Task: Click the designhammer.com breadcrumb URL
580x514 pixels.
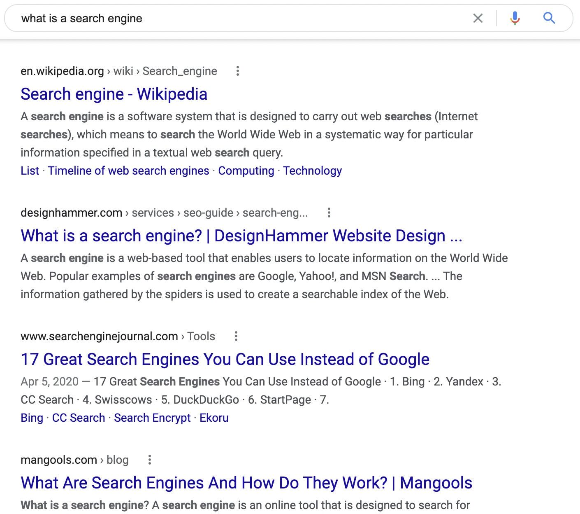Action: (164, 213)
